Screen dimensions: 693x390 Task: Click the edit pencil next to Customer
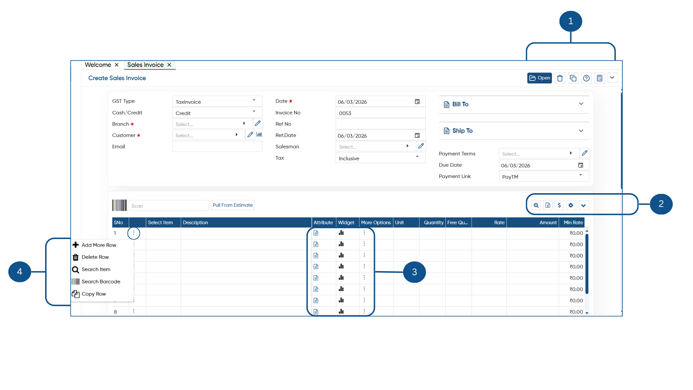[250, 135]
